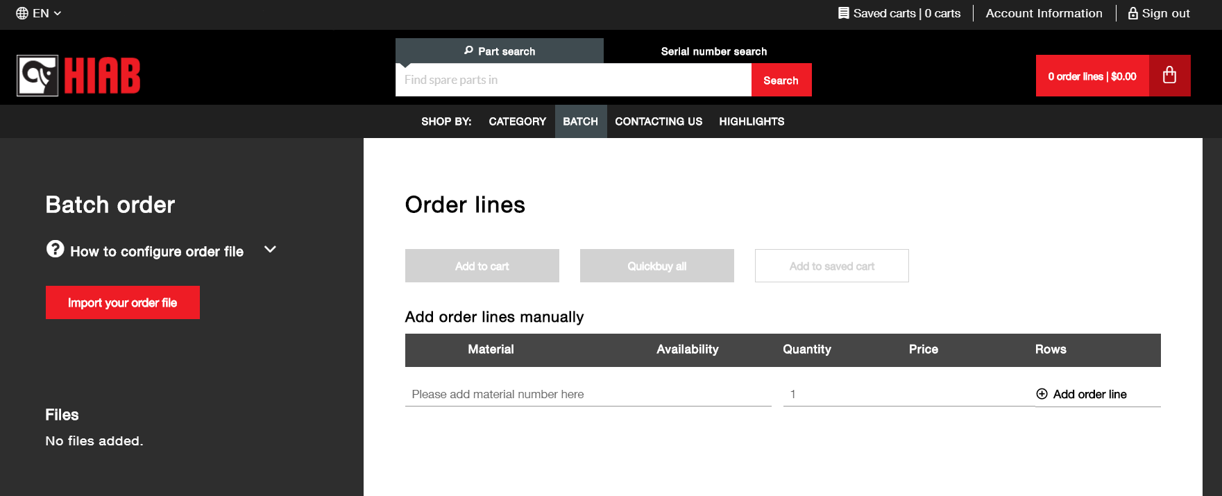Screen dimensions: 1222x496
Task: Open the CATEGORY menu item
Action: coord(518,121)
